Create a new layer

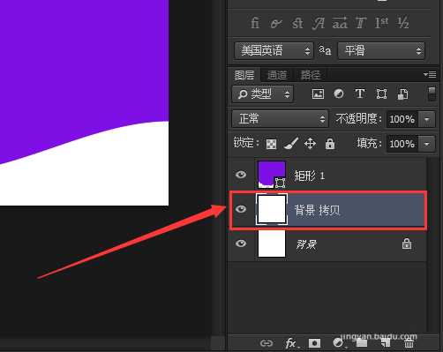coord(386,343)
